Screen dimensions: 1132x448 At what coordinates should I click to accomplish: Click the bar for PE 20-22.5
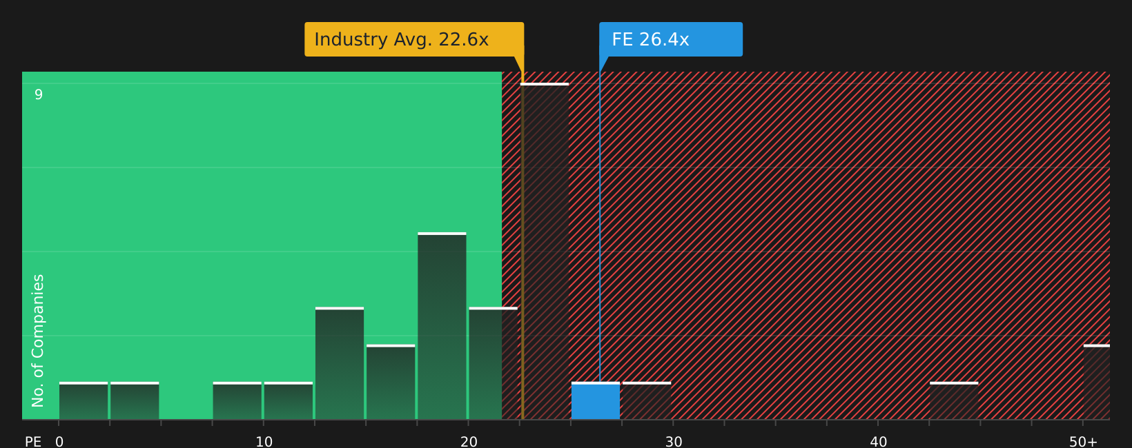[493, 363]
